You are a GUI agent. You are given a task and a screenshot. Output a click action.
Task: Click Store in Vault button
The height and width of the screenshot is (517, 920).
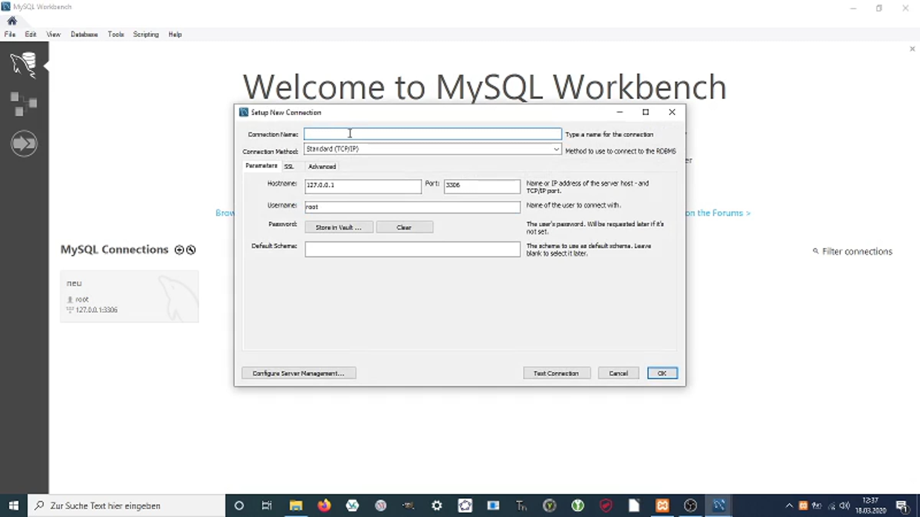[339, 227]
